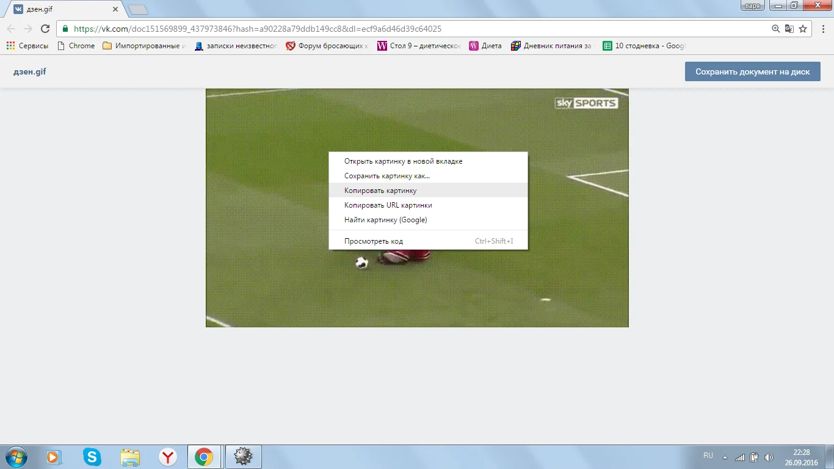Open the Диета bookmark
Screen dimensions: 834x469
click(485, 46)
